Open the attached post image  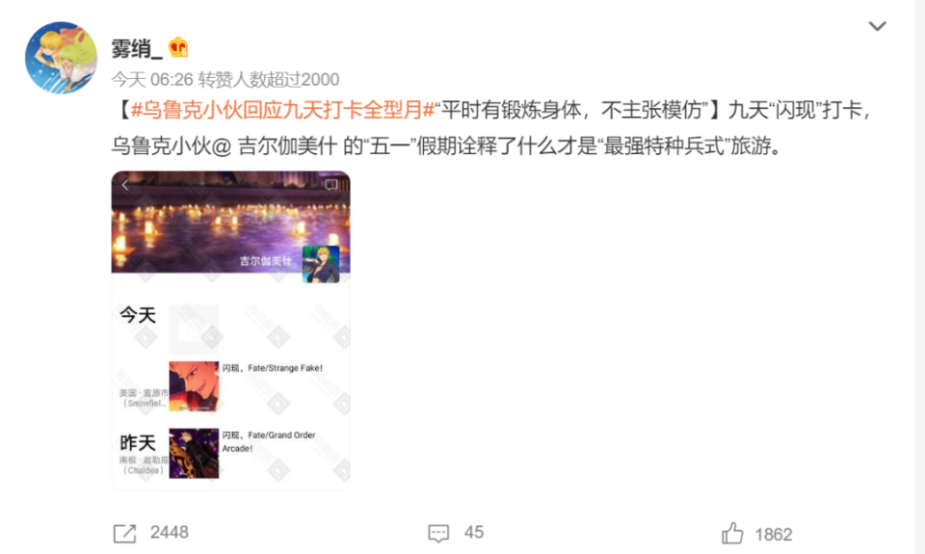click(x=230, y=330)
